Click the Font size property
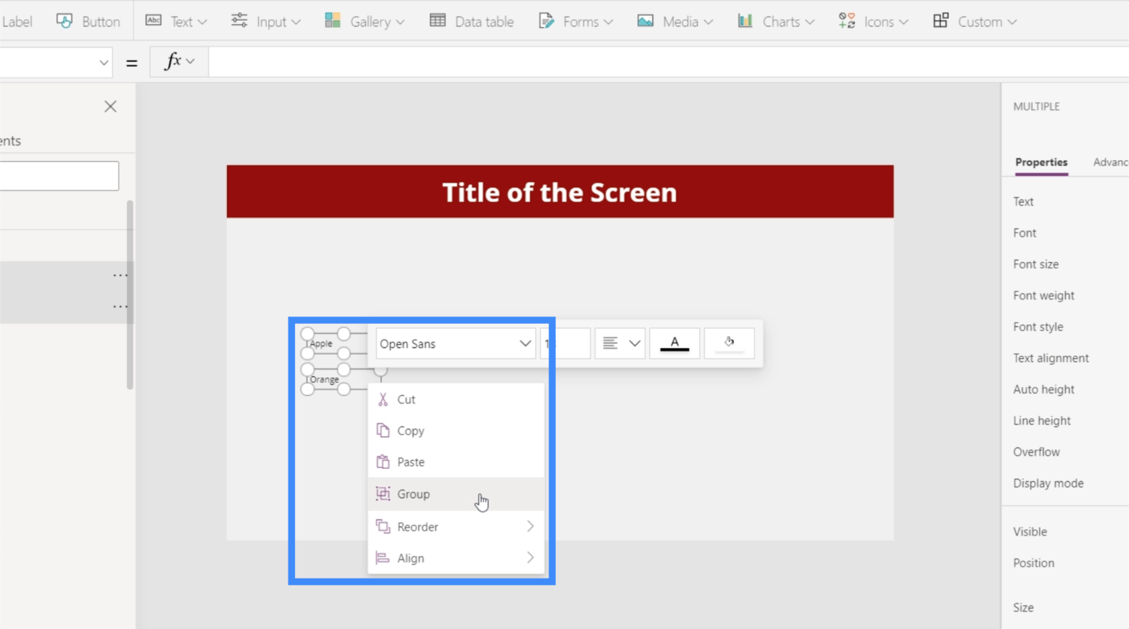Viewport: 1129px width, 629px height. click(1036, 264)
